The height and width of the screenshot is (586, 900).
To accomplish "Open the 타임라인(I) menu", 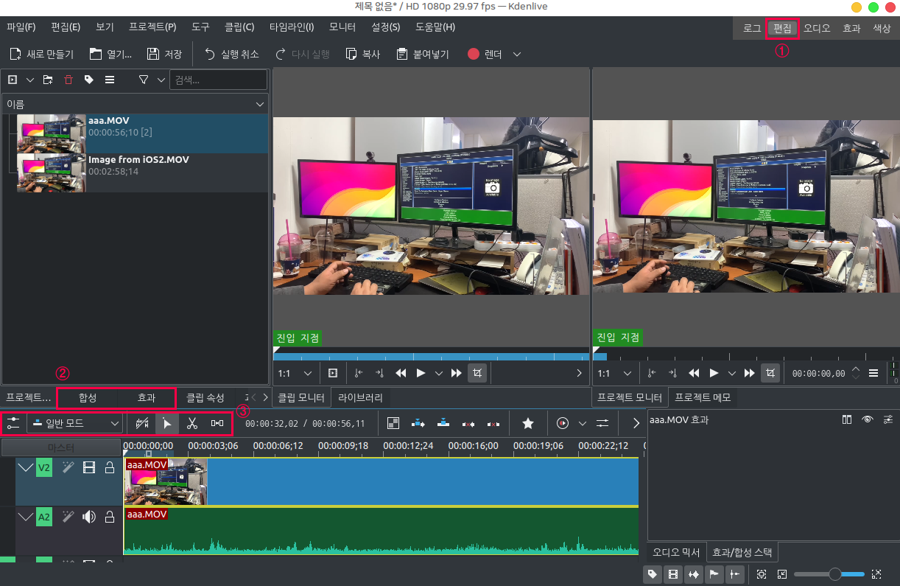I will (291, 27).
